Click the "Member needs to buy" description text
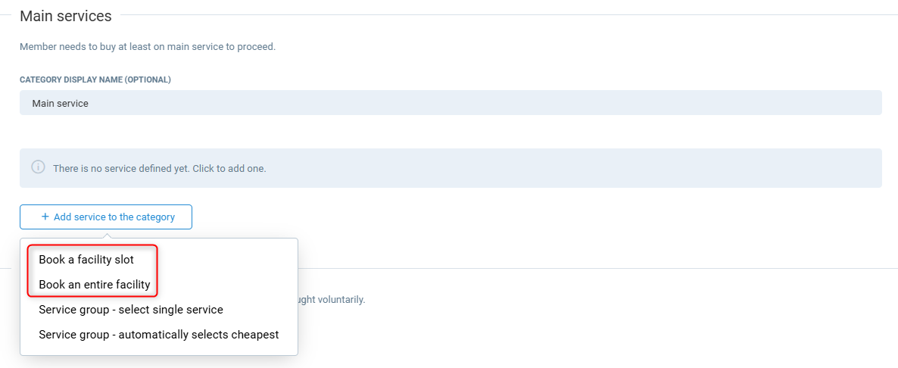 pyautogui.click(x=148, y=47)
